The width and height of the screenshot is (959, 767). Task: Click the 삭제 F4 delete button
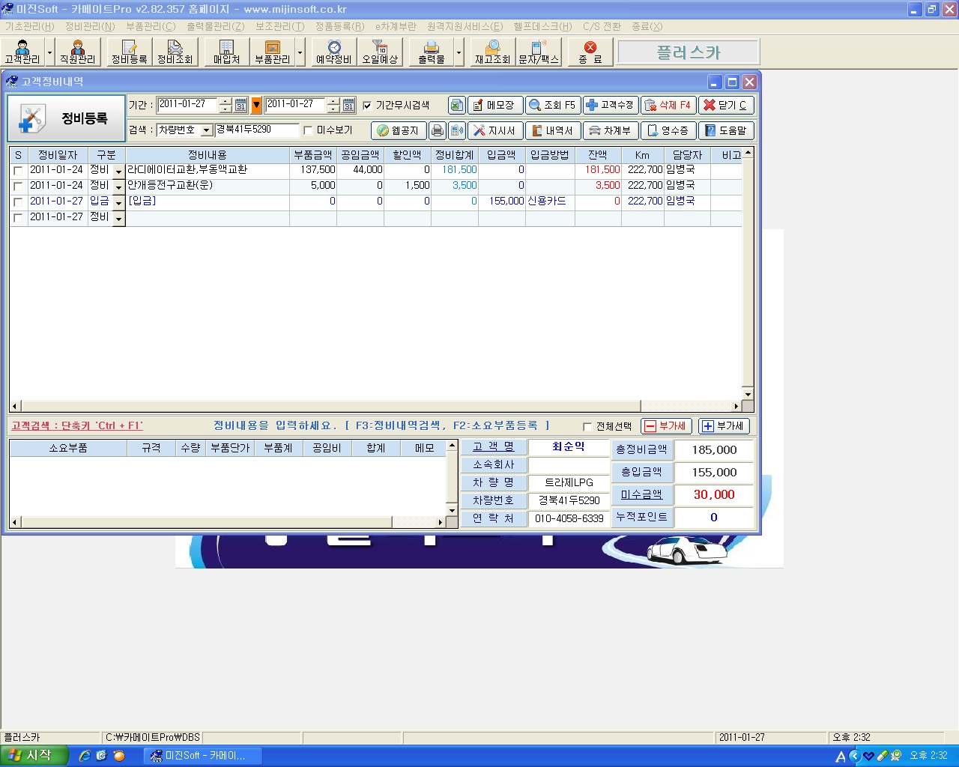tap(668, 106)
